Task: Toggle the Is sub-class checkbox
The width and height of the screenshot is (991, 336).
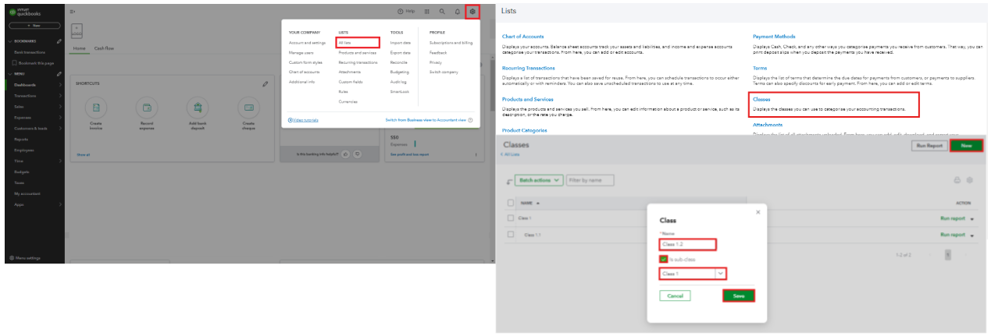Action: click(x=664, y=259)
